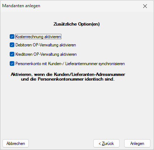
Task: Close the Mandanten anlegen dialog
Action: (x=145, y=6)
